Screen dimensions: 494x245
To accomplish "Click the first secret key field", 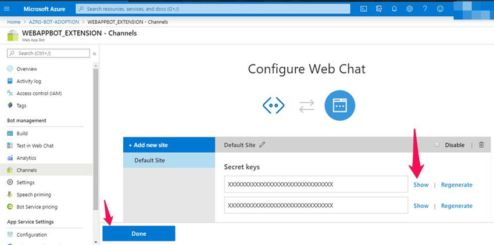I will click(x=316, y=185).
